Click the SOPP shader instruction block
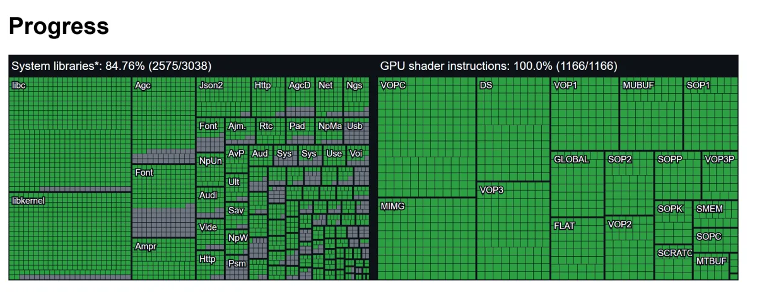The image size is (757, 292). (x=678, y=176)
